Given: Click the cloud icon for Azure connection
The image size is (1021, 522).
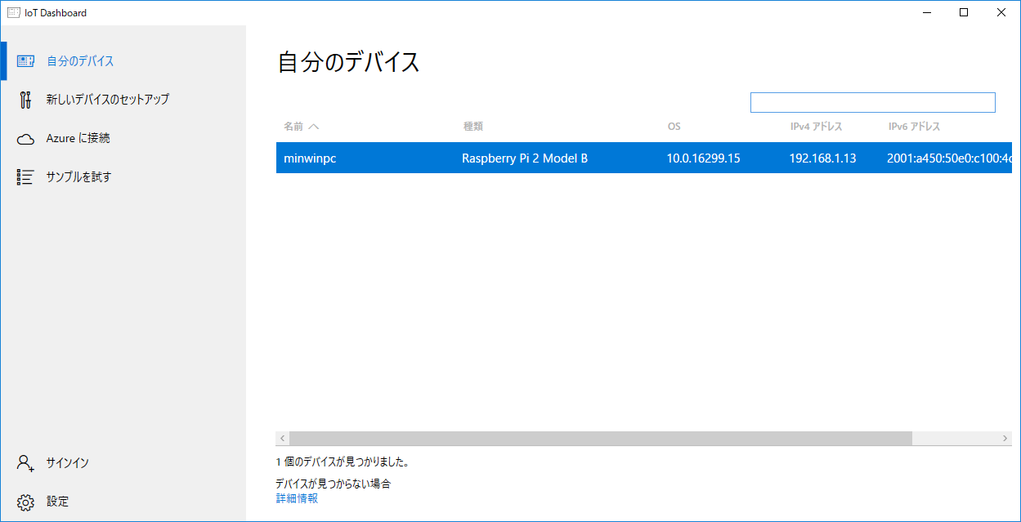Looking at the screenshot, I should pyautogui.click(x=25, y=139).
